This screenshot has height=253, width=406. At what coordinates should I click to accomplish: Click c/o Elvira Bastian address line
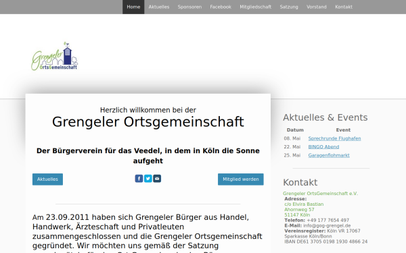click(x=304, y=204)
